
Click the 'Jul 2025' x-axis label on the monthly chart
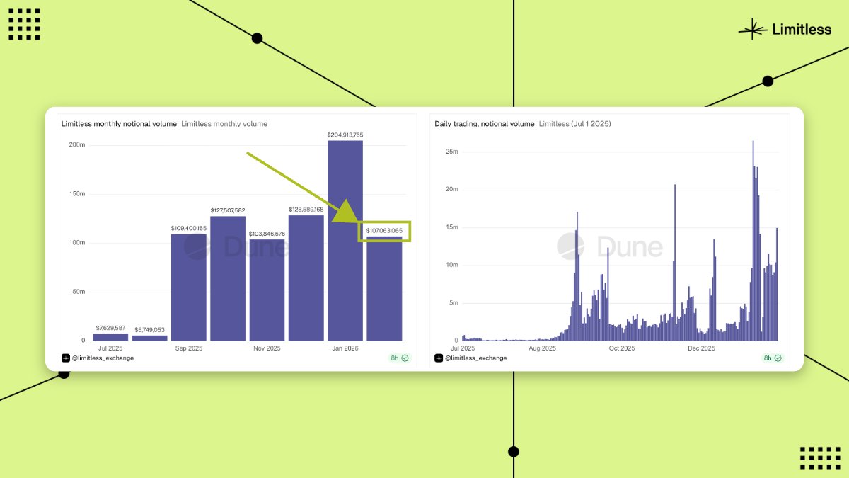pyautogui.click(x=110, y=348)
